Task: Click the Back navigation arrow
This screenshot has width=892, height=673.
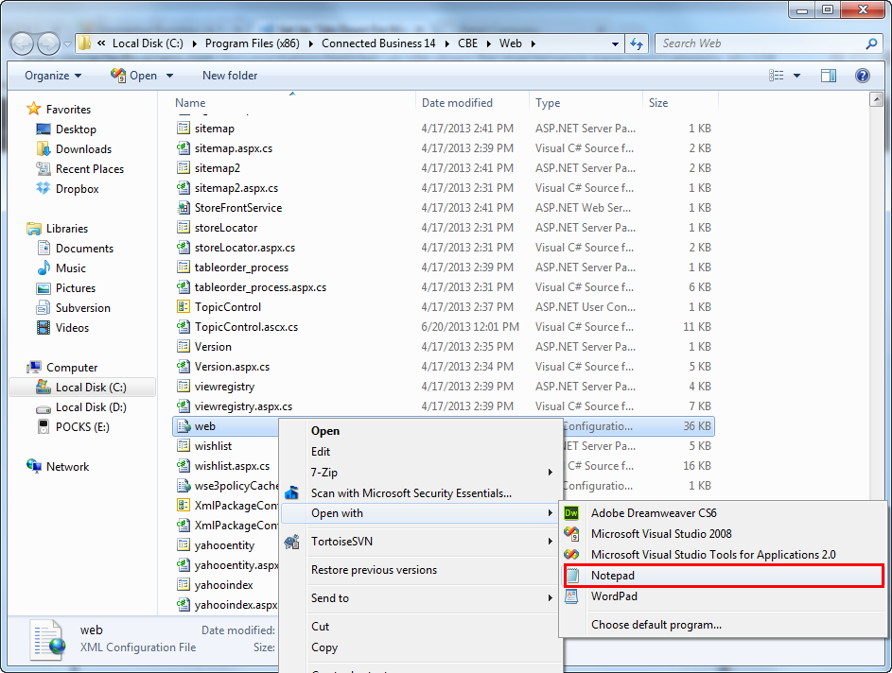Action: 23,43
